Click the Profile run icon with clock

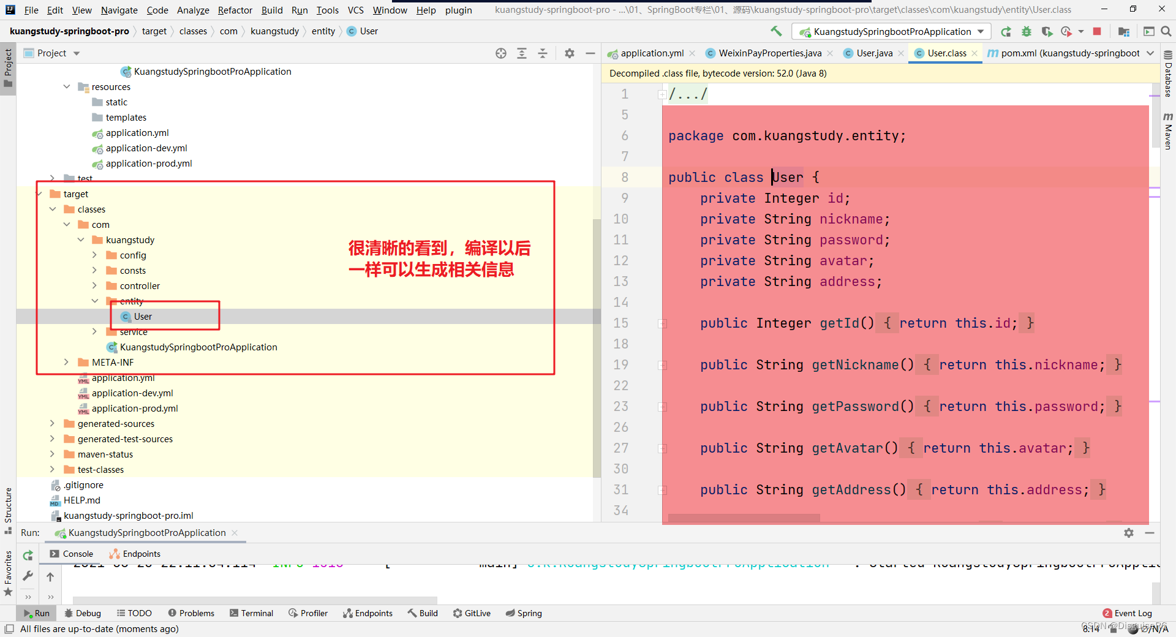(x=1066, y=31)
